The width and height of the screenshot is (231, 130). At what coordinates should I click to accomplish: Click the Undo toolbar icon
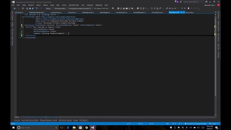point(37,9)
